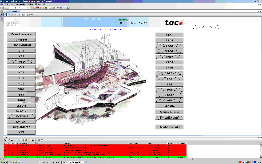Open Övriga larmer alarm page
262x164 pixels.
pyautogui.click(x=169, y=112)
